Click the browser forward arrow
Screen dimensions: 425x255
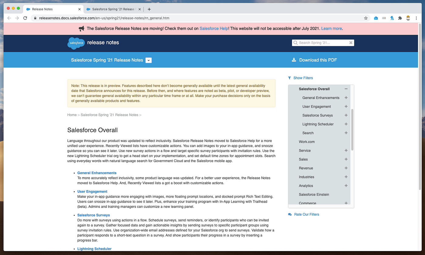pos(17,18)
